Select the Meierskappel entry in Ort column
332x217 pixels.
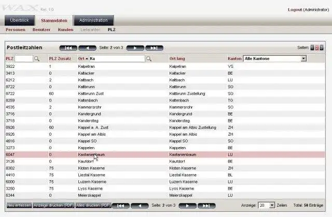click(89, 195)
